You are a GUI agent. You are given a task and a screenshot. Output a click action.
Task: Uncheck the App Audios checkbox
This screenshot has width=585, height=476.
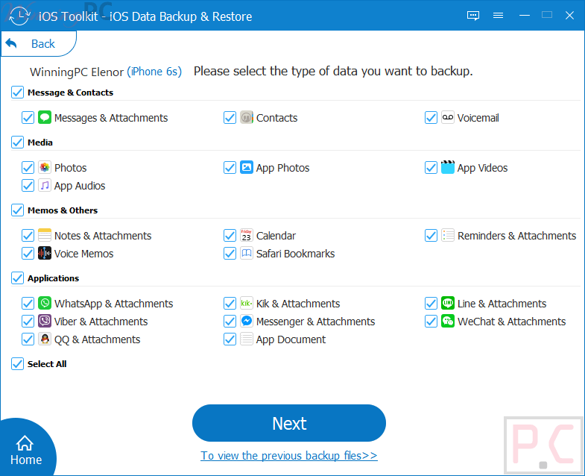pos(28,185)
